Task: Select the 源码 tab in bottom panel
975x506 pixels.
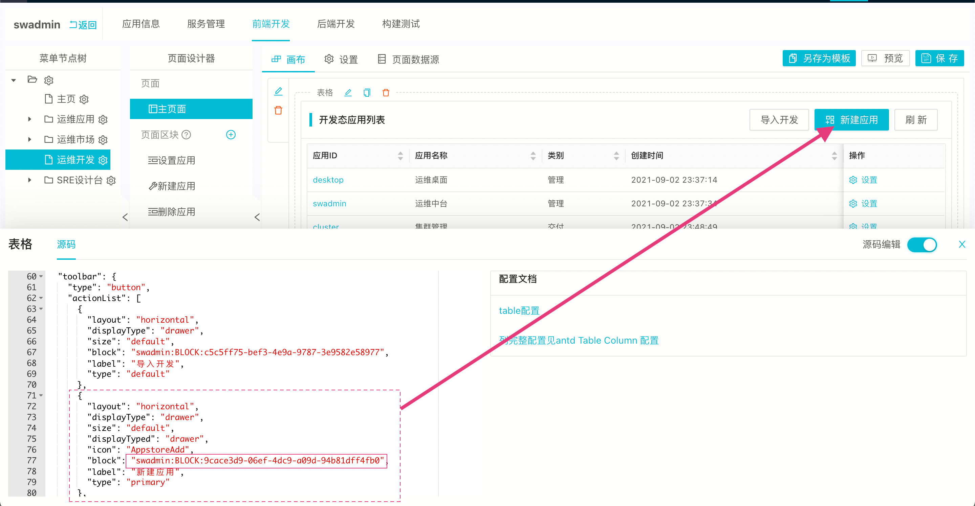Action: click(66, 245)
